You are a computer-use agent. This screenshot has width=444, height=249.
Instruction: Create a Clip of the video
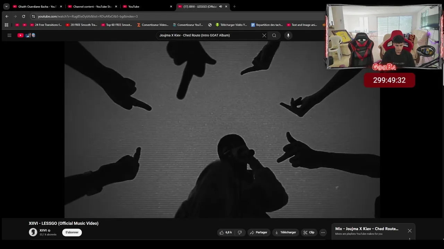(x=309, y=232)
